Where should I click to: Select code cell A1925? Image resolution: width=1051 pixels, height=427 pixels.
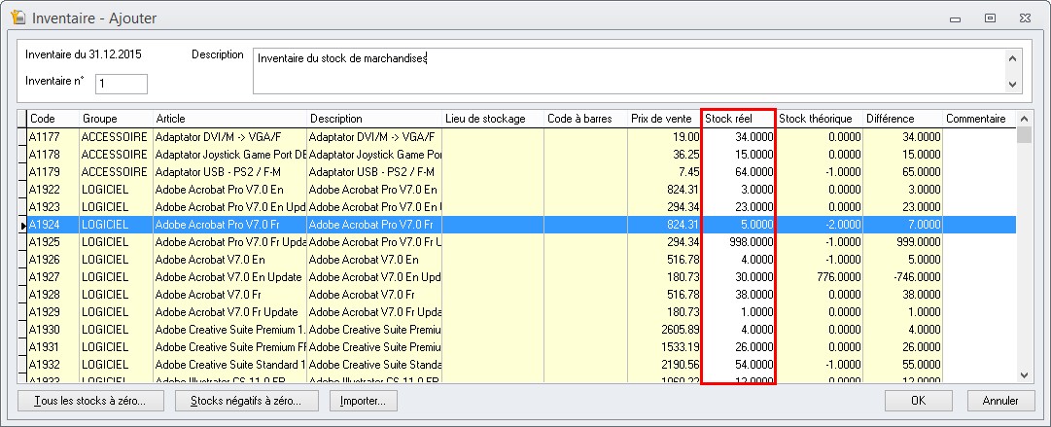(53, 242)
